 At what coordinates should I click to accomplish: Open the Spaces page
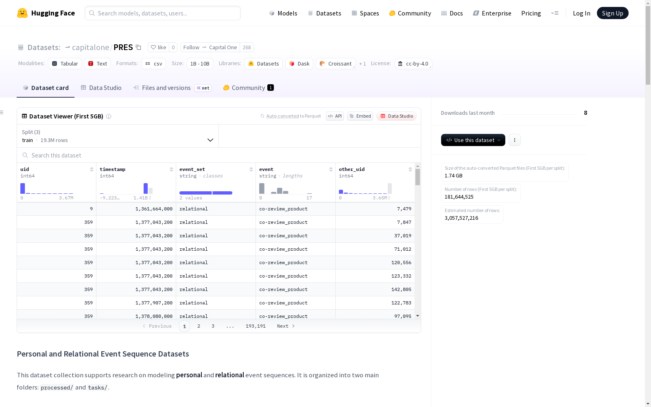tap(365, 13)
